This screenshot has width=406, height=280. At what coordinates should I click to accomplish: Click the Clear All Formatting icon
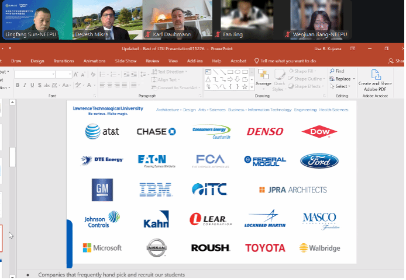tap(92, 75)
